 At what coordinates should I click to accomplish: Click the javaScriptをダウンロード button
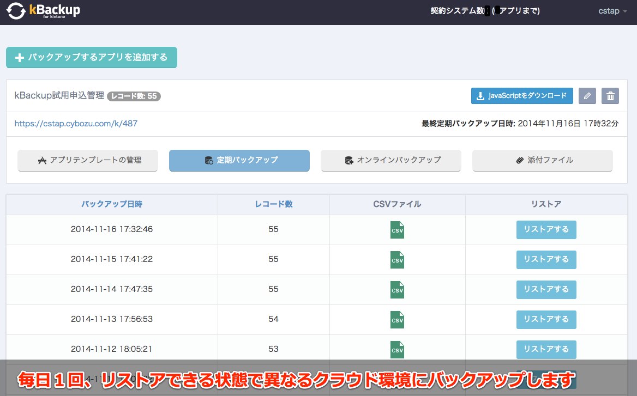click(521, 95)
